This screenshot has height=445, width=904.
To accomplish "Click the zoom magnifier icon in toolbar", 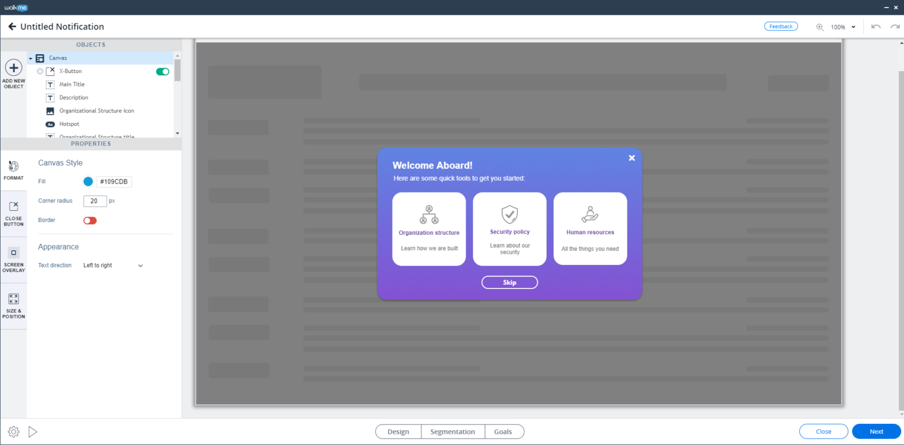I will point(819,26).
